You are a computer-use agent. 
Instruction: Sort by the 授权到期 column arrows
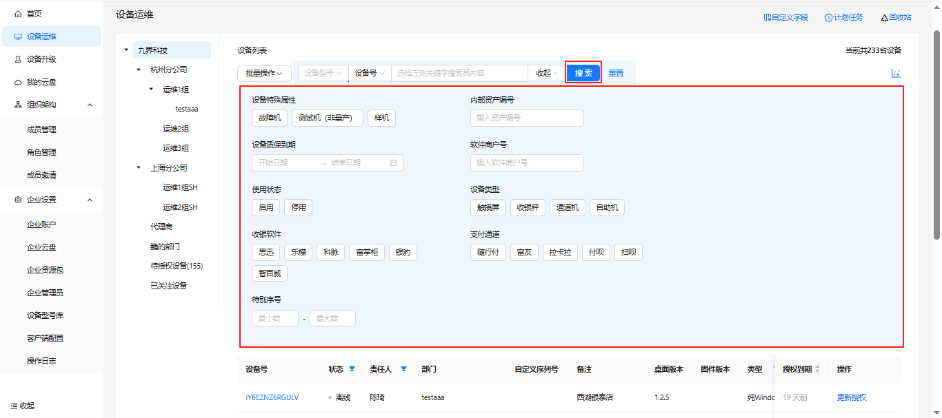coord(818,369)
